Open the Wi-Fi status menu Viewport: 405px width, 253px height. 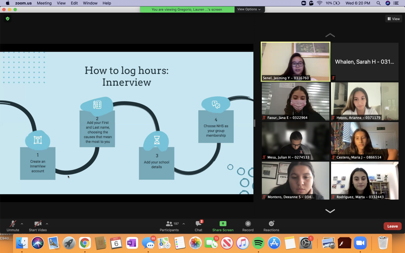pyautogui.click(x=320, y=3)
